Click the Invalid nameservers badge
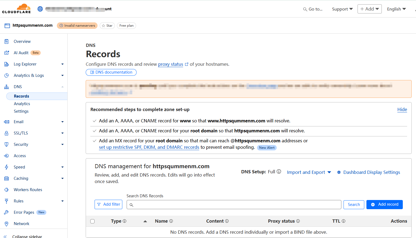416x238 pixels. (x=77, y=26)
